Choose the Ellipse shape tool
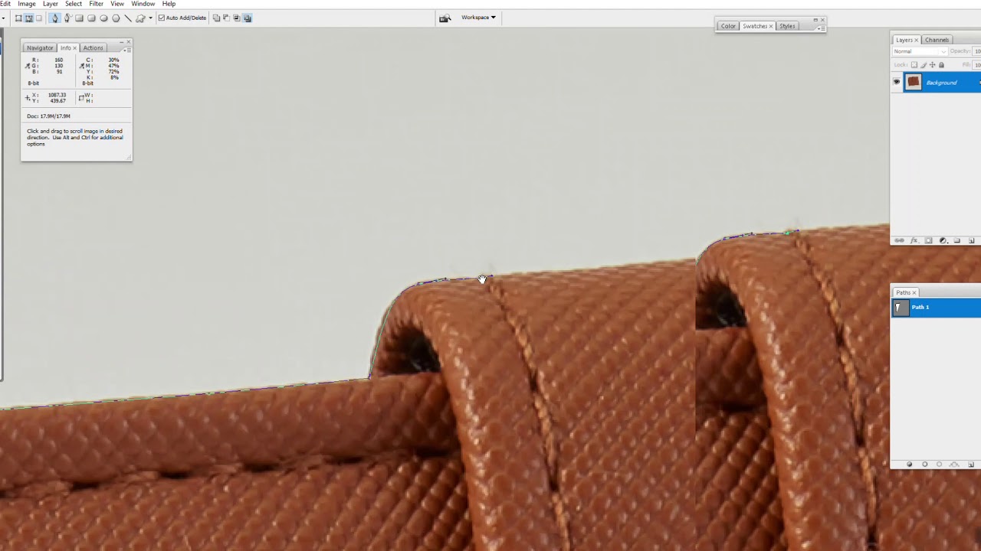Viewport: 981px width, 551px height. [103, 18]
